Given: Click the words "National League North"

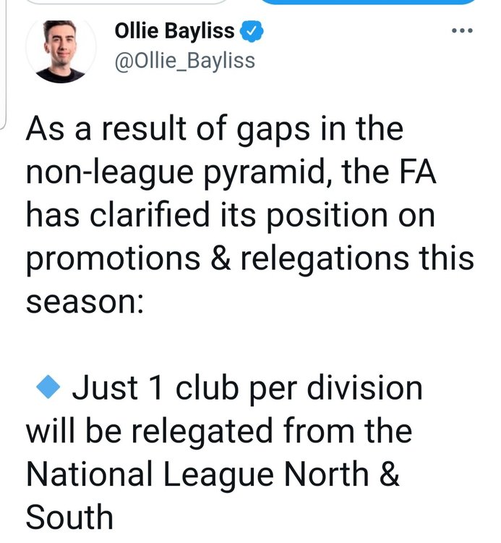Looking at the screenshot, I should point(198,474).
